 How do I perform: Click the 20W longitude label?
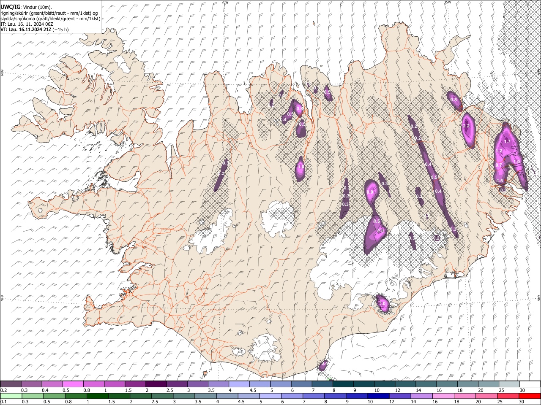tap(225, 2)
